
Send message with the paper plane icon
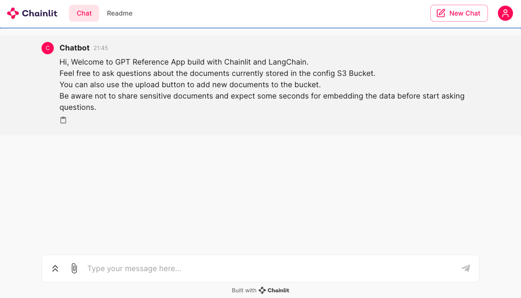[466, 268]
